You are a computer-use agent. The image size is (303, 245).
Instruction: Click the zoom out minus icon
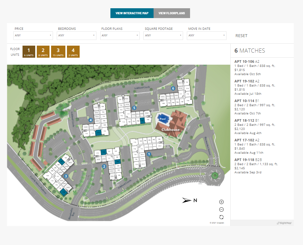[x=221, y=209]
